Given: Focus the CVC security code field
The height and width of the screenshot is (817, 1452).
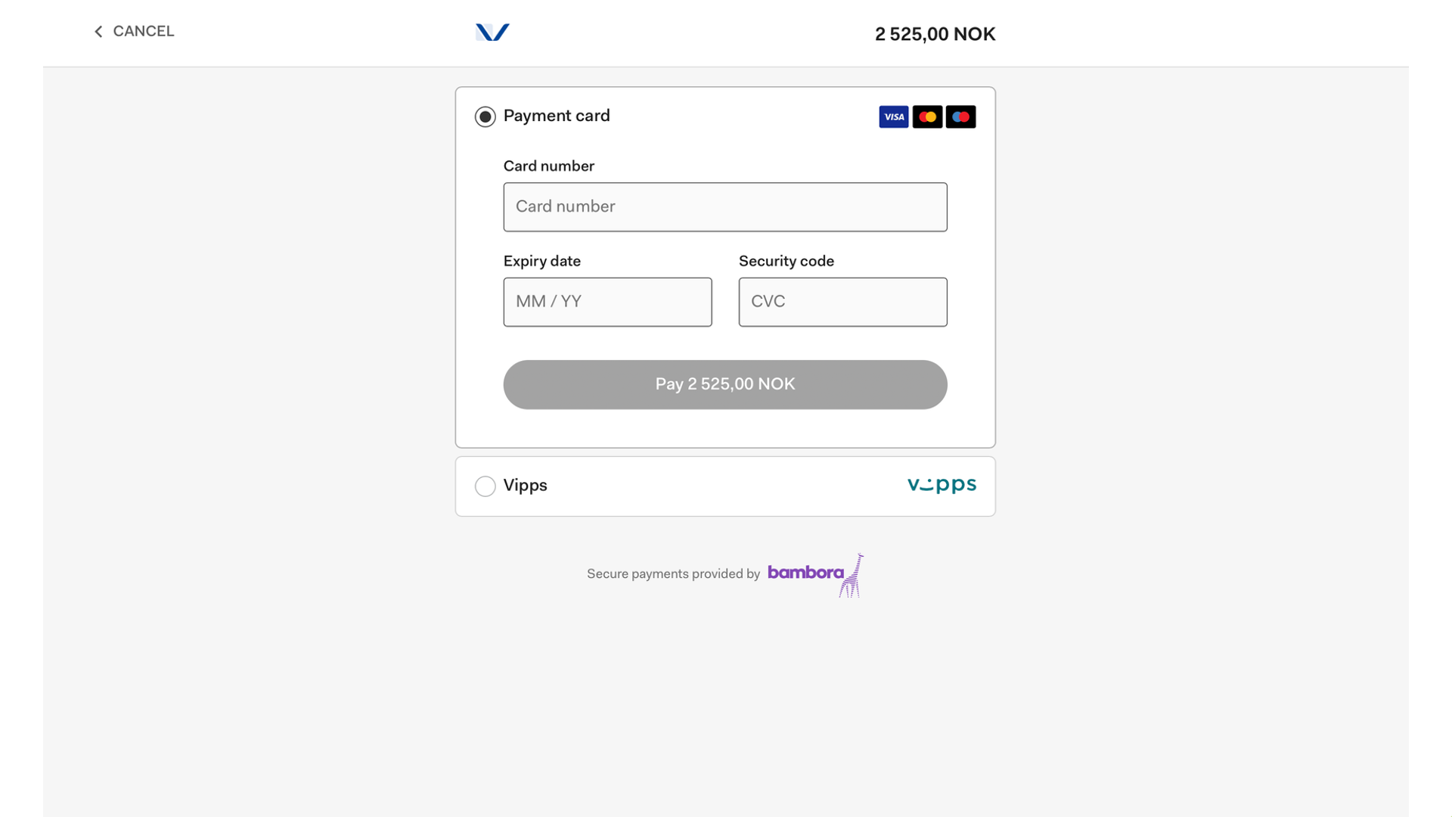Looking at the screenshot, I should point(842,302).
